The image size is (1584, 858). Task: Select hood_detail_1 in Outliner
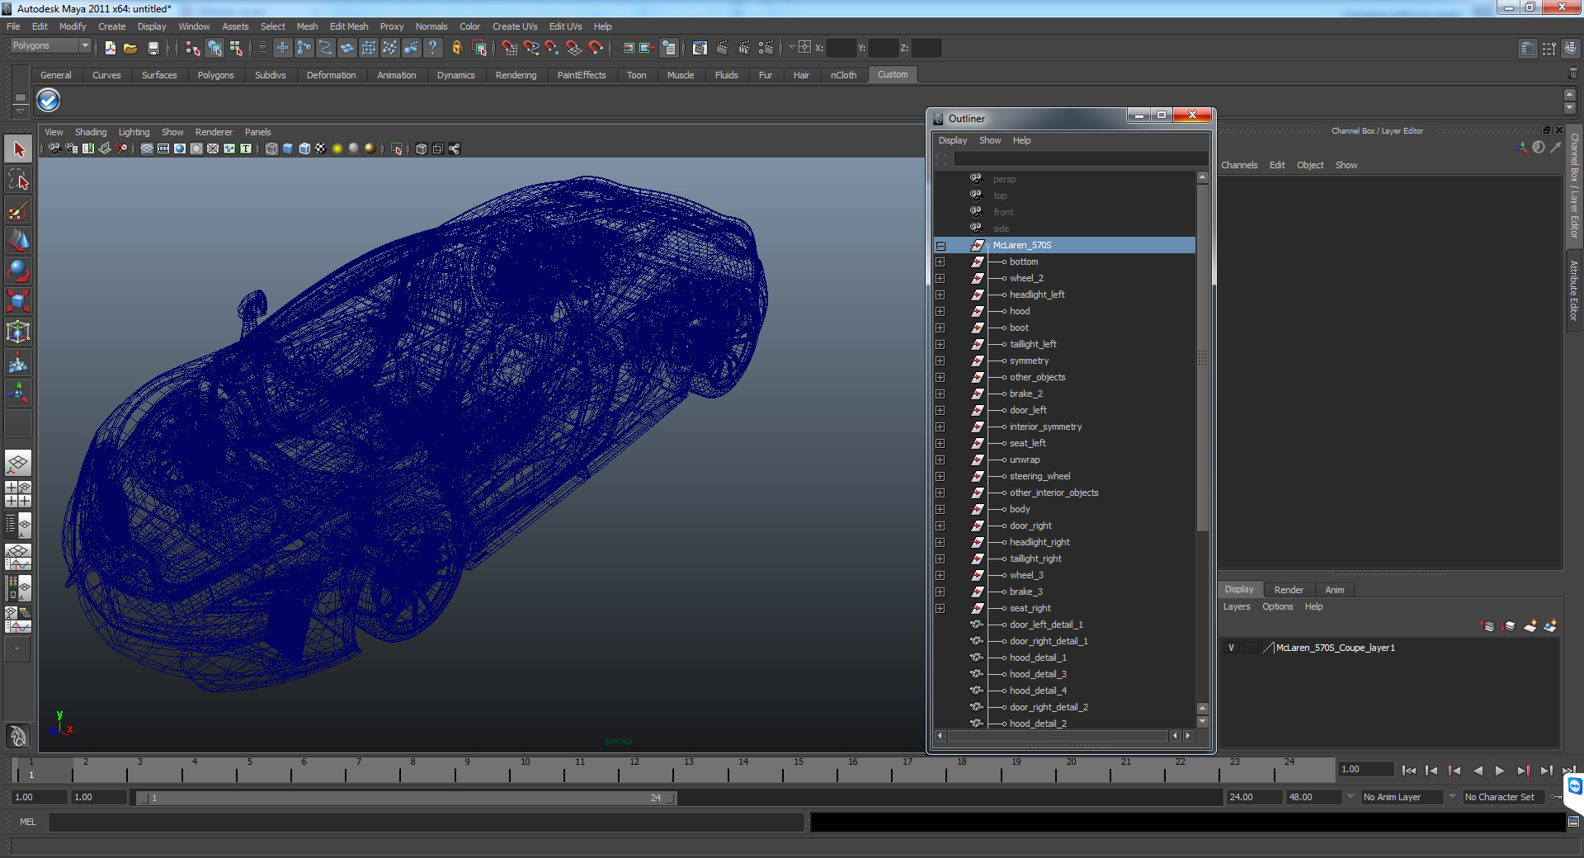click(1038, 658)
